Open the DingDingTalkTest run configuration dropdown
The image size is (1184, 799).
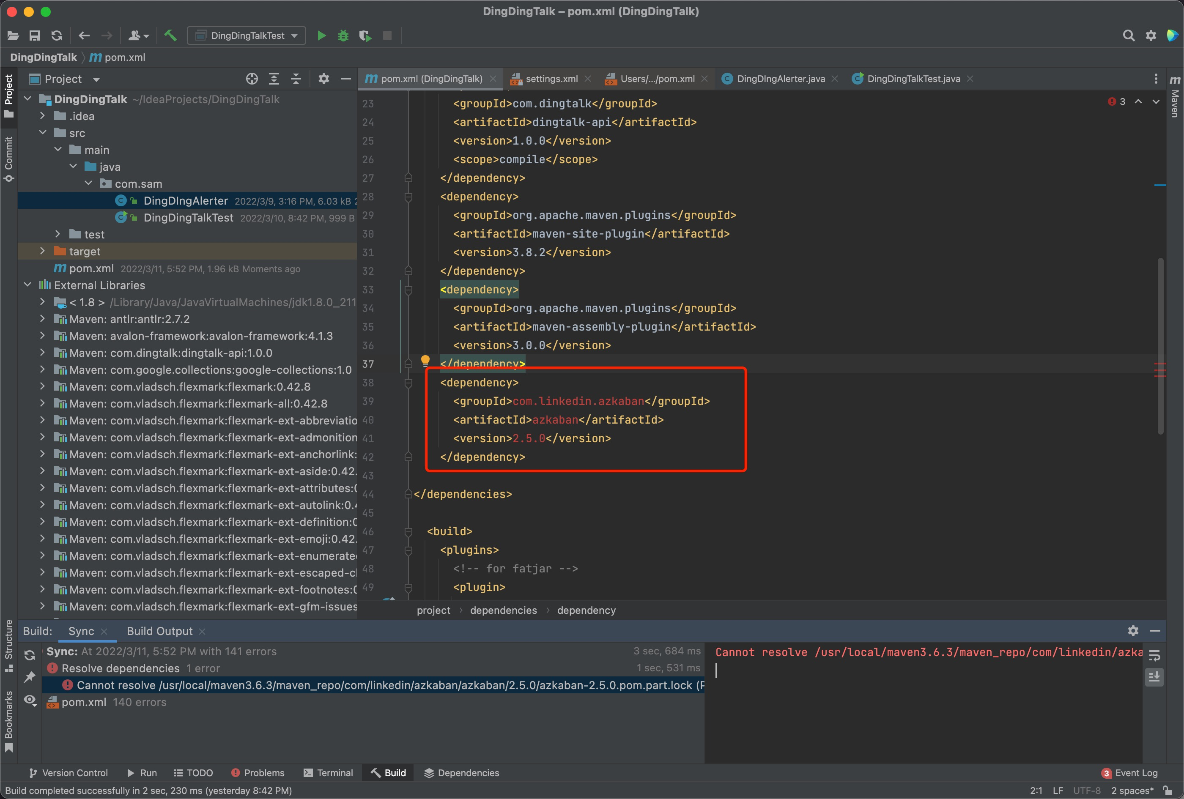pyautogui.click(x=247, y=36)
